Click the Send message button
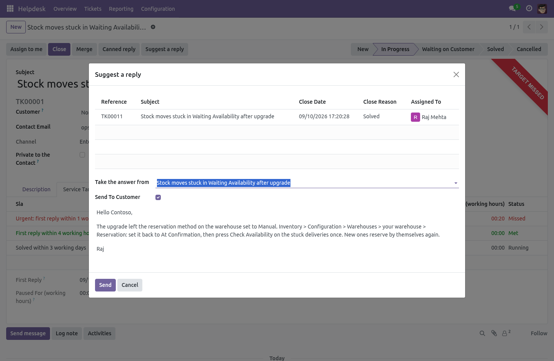The image size is (554, 361). pyautogui.click(x=28, y=333)
